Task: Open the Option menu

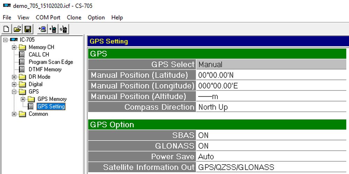Action: point(96,17)
